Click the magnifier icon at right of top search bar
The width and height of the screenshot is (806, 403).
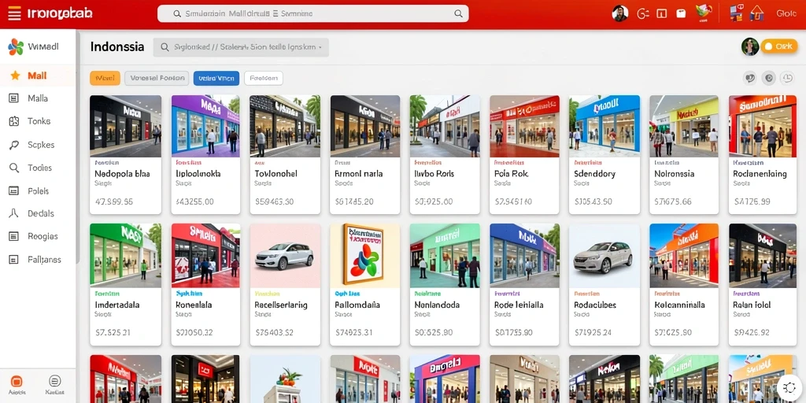pos(458,14)
